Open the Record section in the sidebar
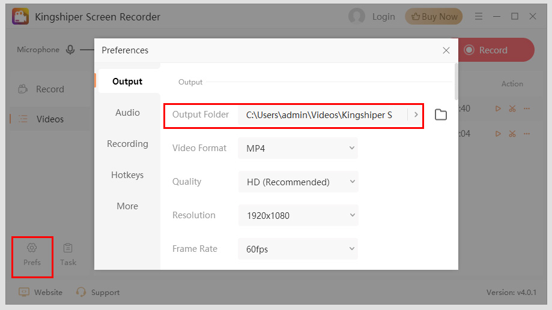 (49, 89)
